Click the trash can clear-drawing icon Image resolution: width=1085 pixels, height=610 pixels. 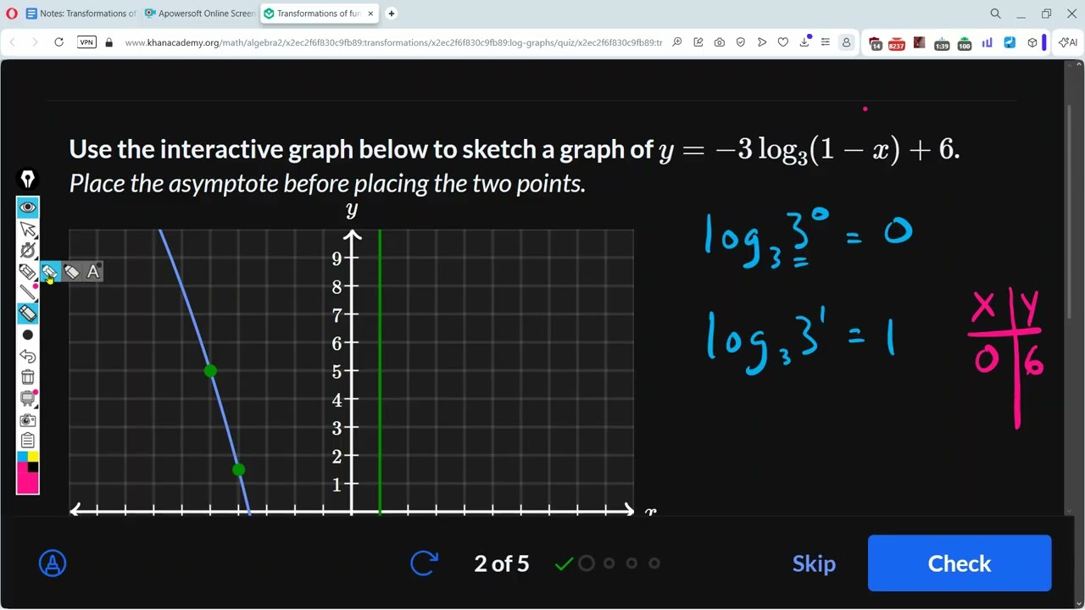(x=28, y=377)
